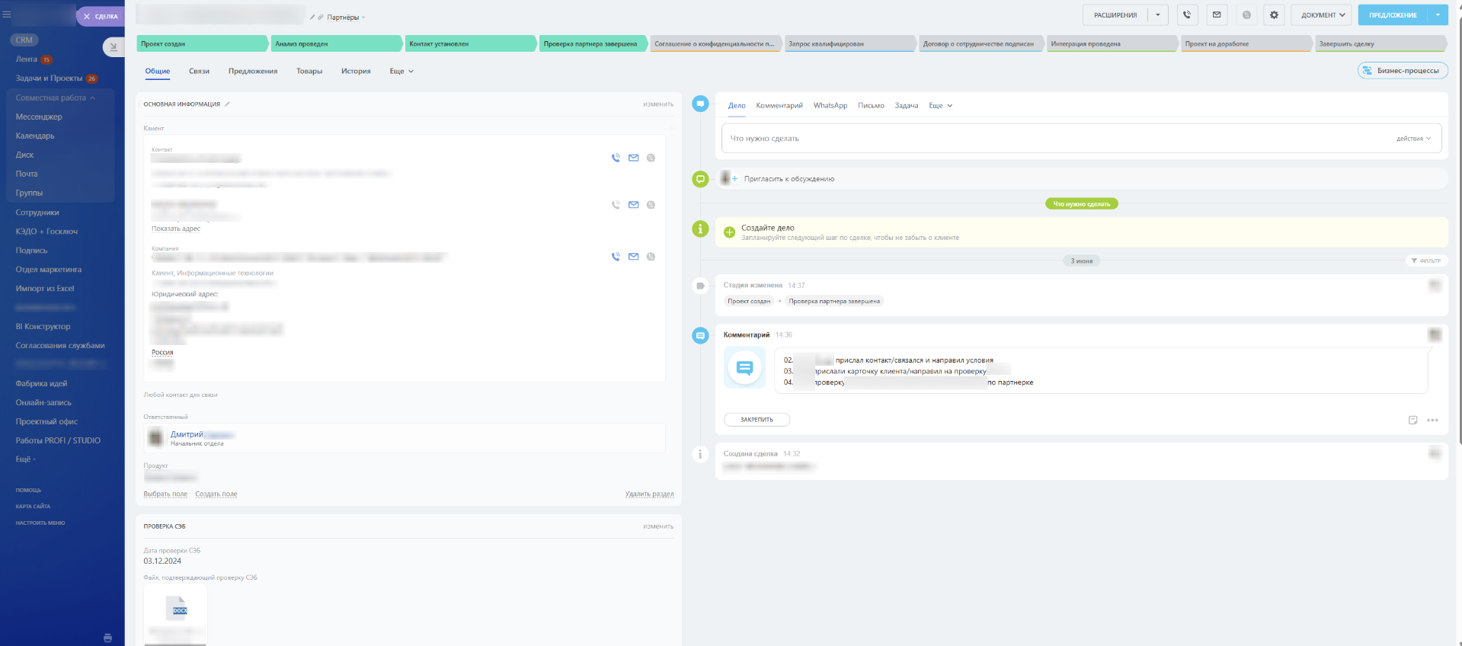Click the pencil icon next to Основная информация
1462x646 pixels.
pyautogui.click(x=227, y=104)
